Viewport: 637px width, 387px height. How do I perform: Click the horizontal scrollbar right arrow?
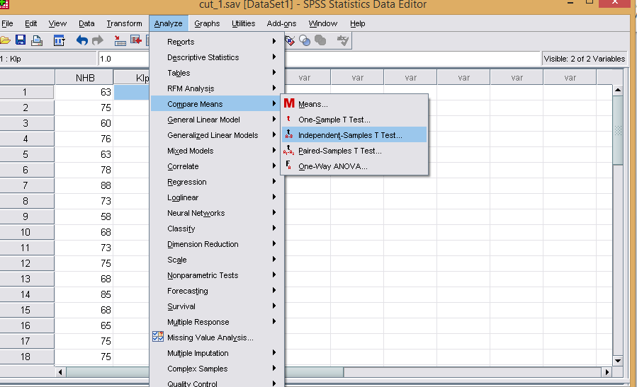click(607, 371)
